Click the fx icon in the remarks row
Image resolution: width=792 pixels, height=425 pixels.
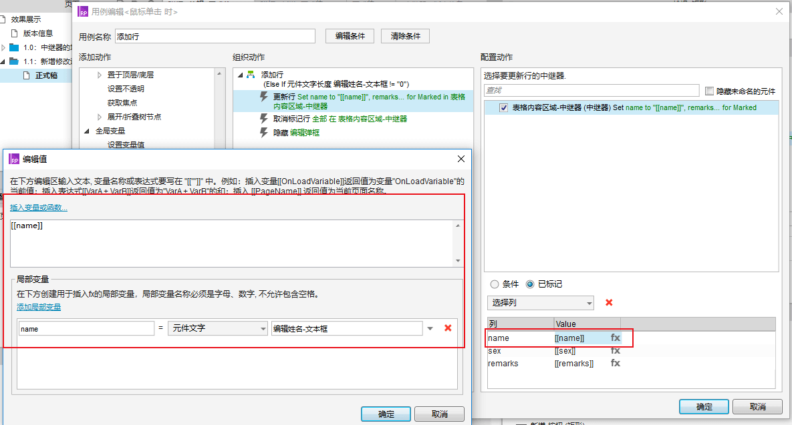coord(615,363)
